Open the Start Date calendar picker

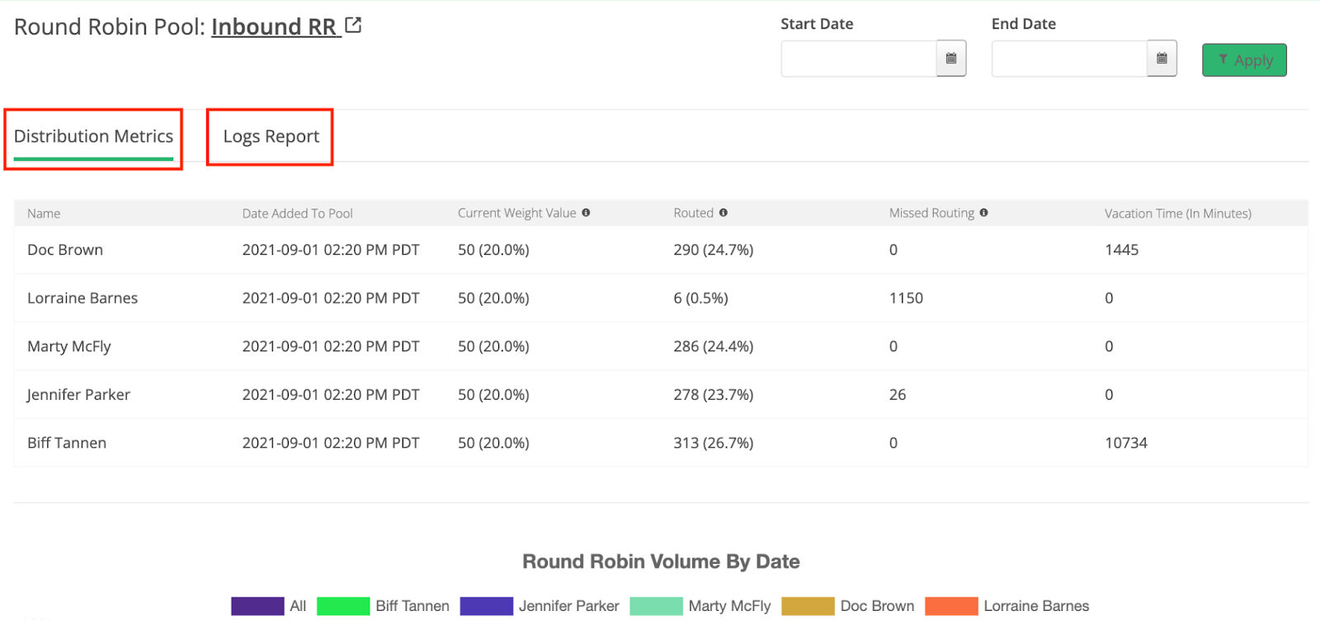pos(951,59)
